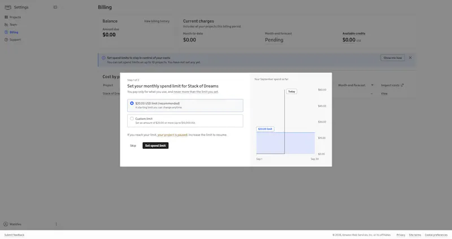Click View link in Stack of Dreams row

[x=384, y=93]
